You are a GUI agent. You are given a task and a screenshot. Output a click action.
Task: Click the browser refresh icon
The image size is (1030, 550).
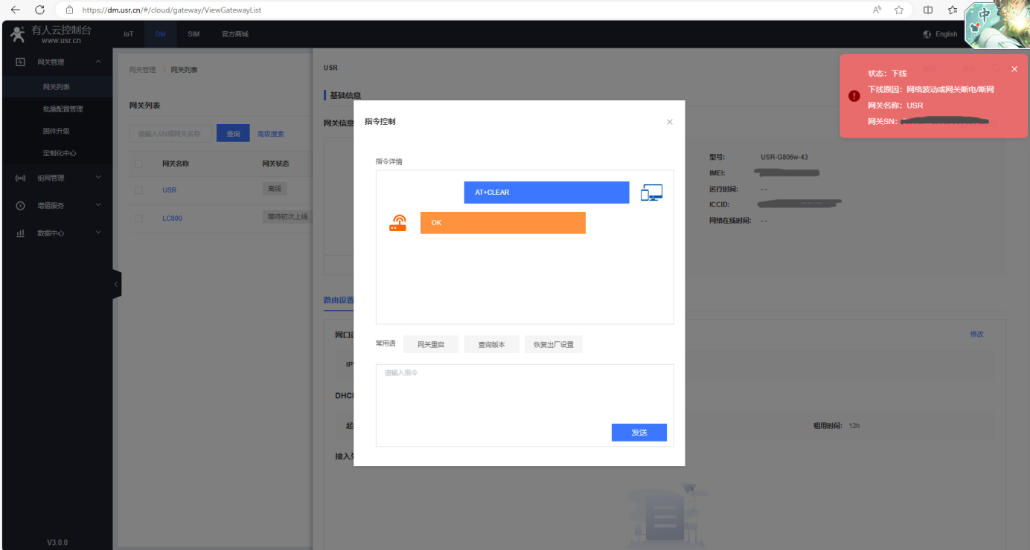pos(40,10)
